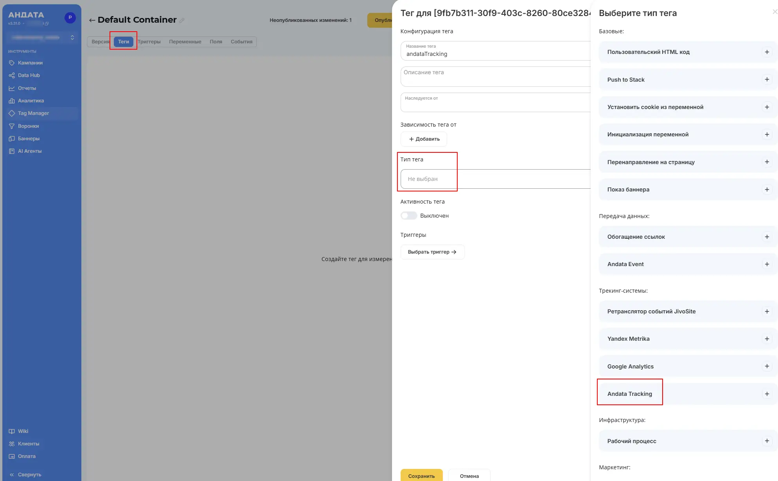This screenshot has width=778, height=481.
Task: Edit container name pencil icon
Action: (x=182, y=20)
